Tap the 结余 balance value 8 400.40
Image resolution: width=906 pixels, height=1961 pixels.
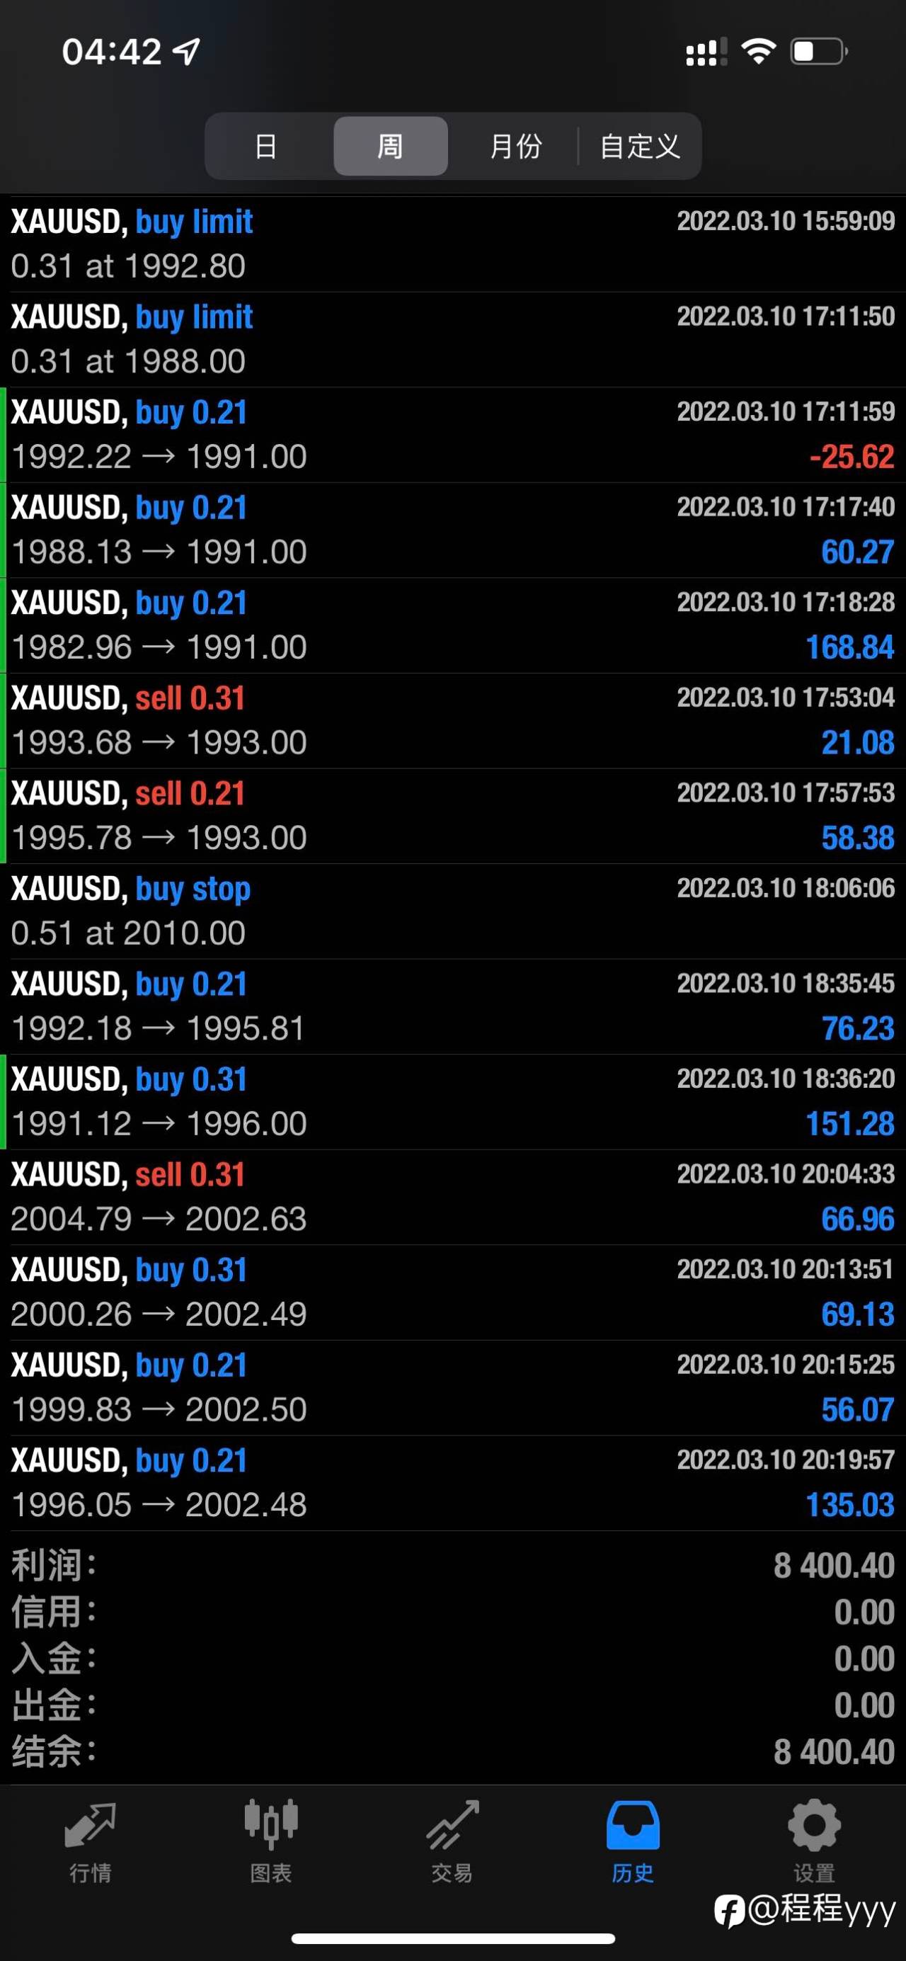834,1751
